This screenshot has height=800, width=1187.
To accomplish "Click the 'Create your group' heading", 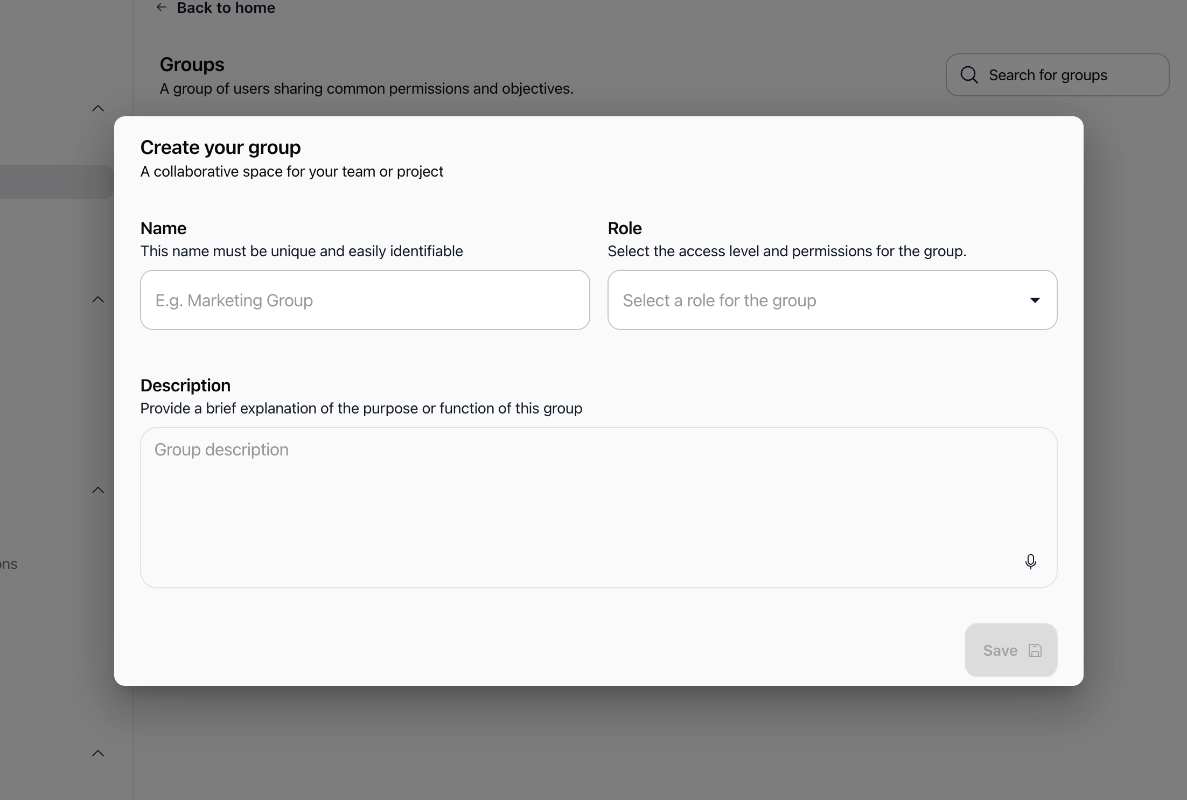I will pos(220,147).
